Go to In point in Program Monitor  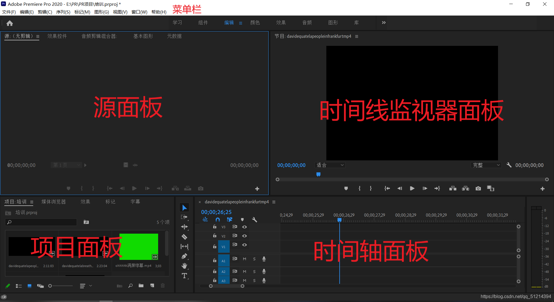[387, 188]
